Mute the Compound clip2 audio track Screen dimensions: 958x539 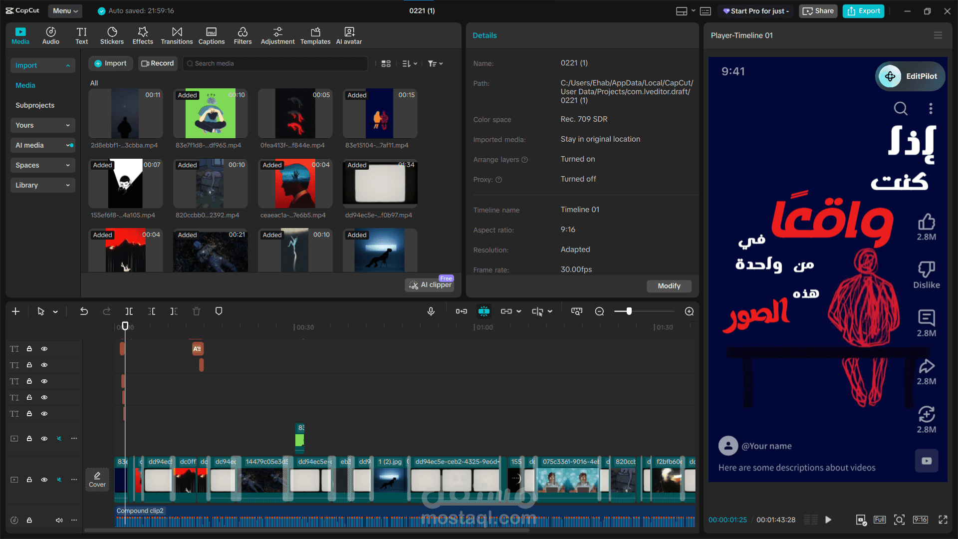pyautogui.click(x=59, y=520)
